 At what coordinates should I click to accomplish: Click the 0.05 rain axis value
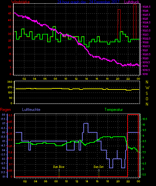(x=10, y=171)
